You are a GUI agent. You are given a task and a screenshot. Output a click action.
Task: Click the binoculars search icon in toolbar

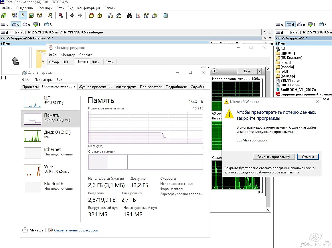tap(130, 15)
